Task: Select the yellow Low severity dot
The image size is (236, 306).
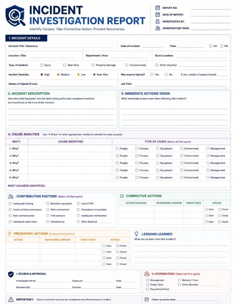Action: [x=78, y=74]
